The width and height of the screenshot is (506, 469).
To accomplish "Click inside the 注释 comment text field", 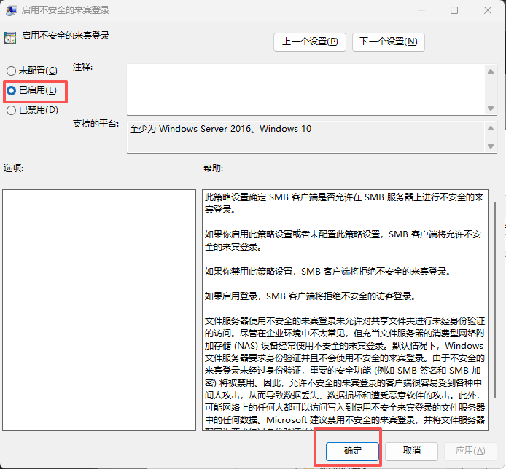I will (306, 89).
